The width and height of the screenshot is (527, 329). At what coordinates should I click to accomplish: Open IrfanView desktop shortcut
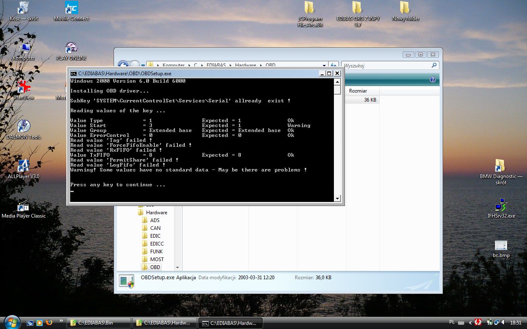24,88
